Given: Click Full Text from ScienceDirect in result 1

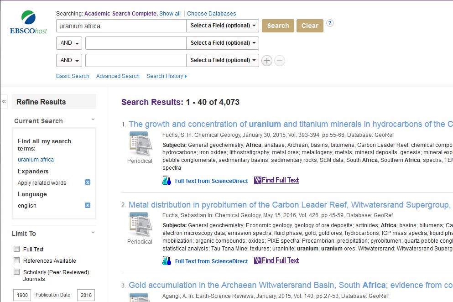Looking at the screenshot, I should click(212, 181).
